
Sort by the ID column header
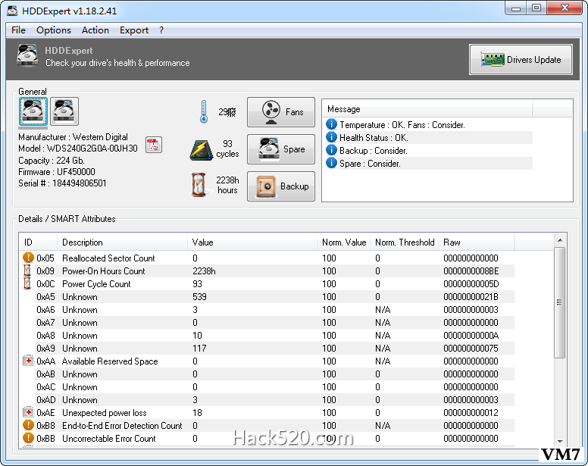tap(38, 242)
